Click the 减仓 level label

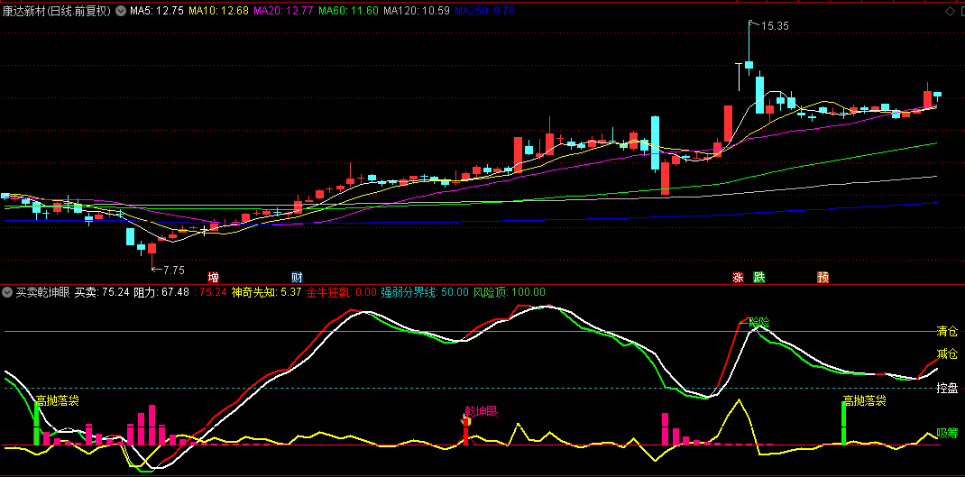(x=947, y=353)
